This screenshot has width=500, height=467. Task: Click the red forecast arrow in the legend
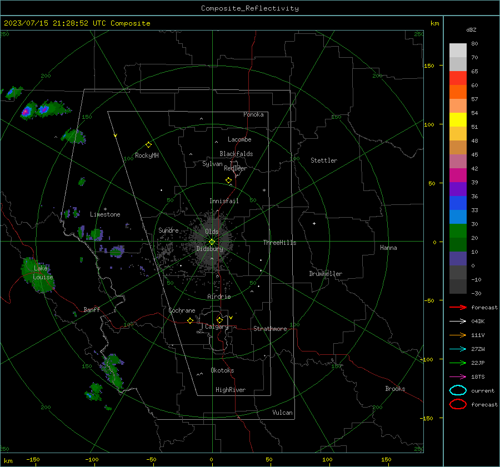458,307
